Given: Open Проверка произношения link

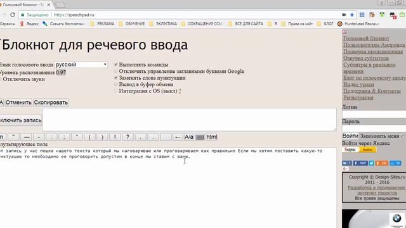Looking at the screenshot, I should (373, 51).
